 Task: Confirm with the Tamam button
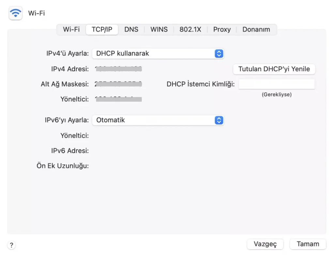pyautogui.click(x=308, y=244)
